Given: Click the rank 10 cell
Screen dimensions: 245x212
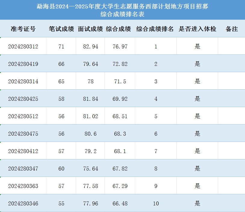Looking at the screenshot, I should [156, 204].
